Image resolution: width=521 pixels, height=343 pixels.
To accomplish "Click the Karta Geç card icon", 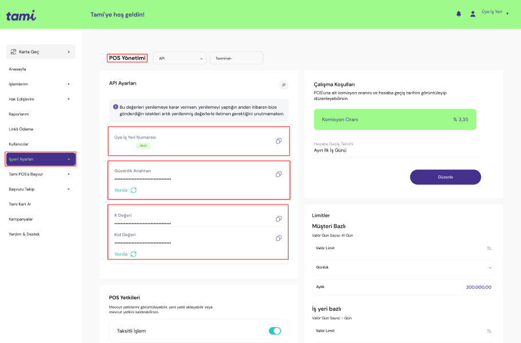I will click(x=13, y=52).
